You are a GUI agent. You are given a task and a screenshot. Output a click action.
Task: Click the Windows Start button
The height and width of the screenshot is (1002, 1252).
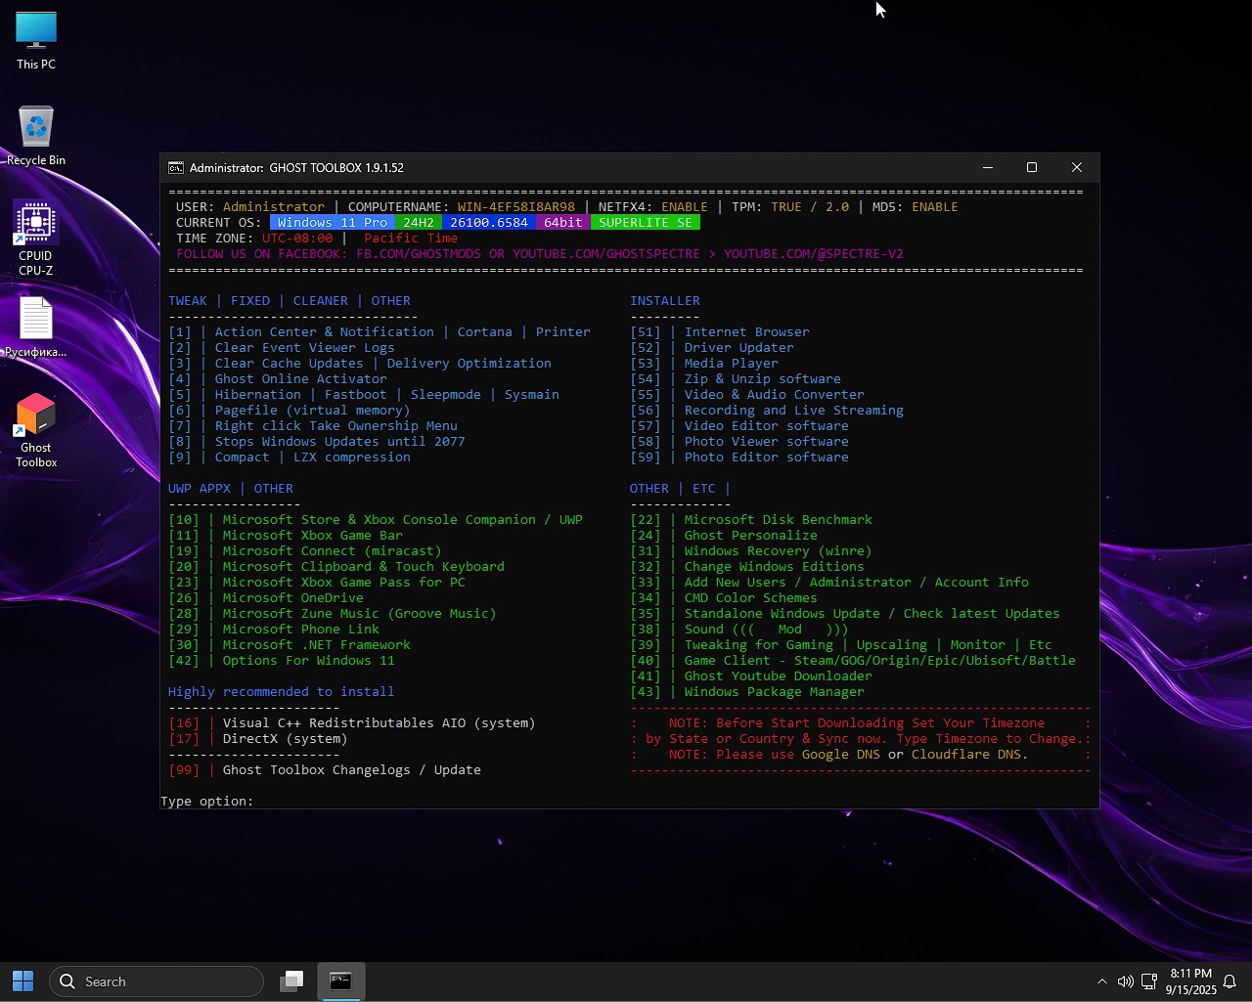(x=22, y=980)
